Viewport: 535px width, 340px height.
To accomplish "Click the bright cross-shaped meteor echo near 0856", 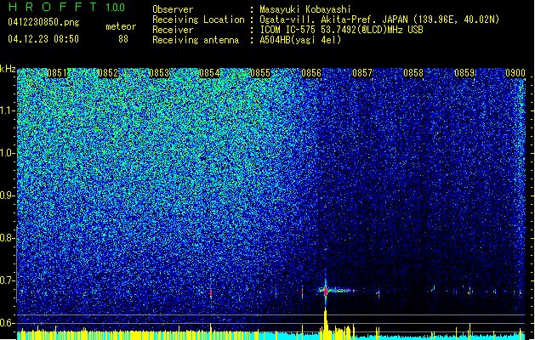I will 326,292.
